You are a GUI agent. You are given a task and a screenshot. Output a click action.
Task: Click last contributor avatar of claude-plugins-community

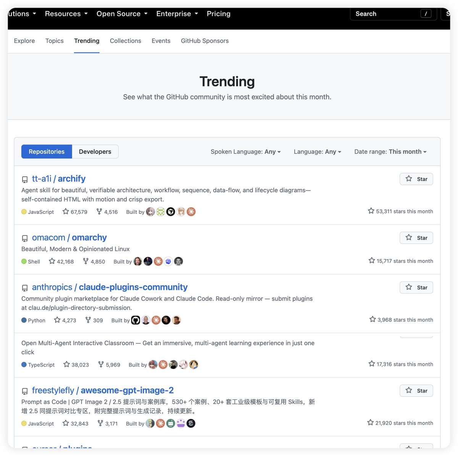(x=176, y=320)
